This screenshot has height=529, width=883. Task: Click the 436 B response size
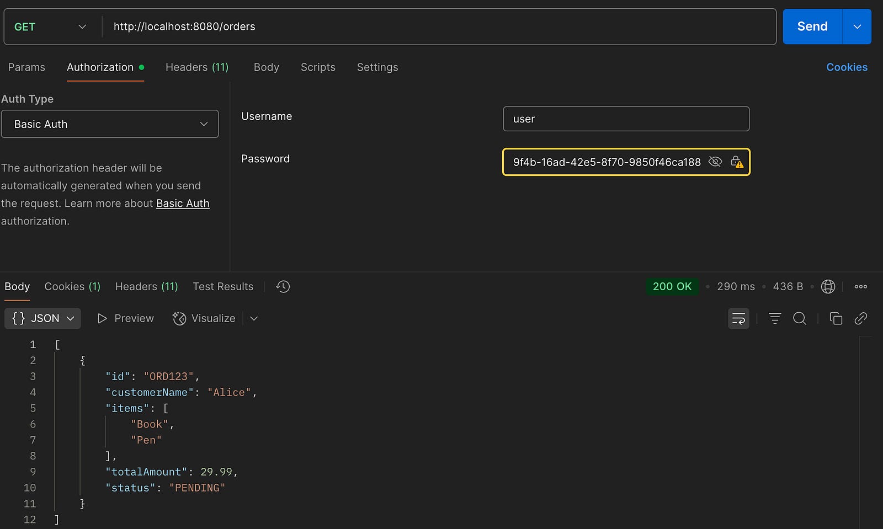tap(788, 286)
